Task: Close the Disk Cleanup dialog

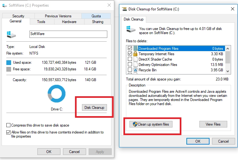Action: tap(233, 9)
